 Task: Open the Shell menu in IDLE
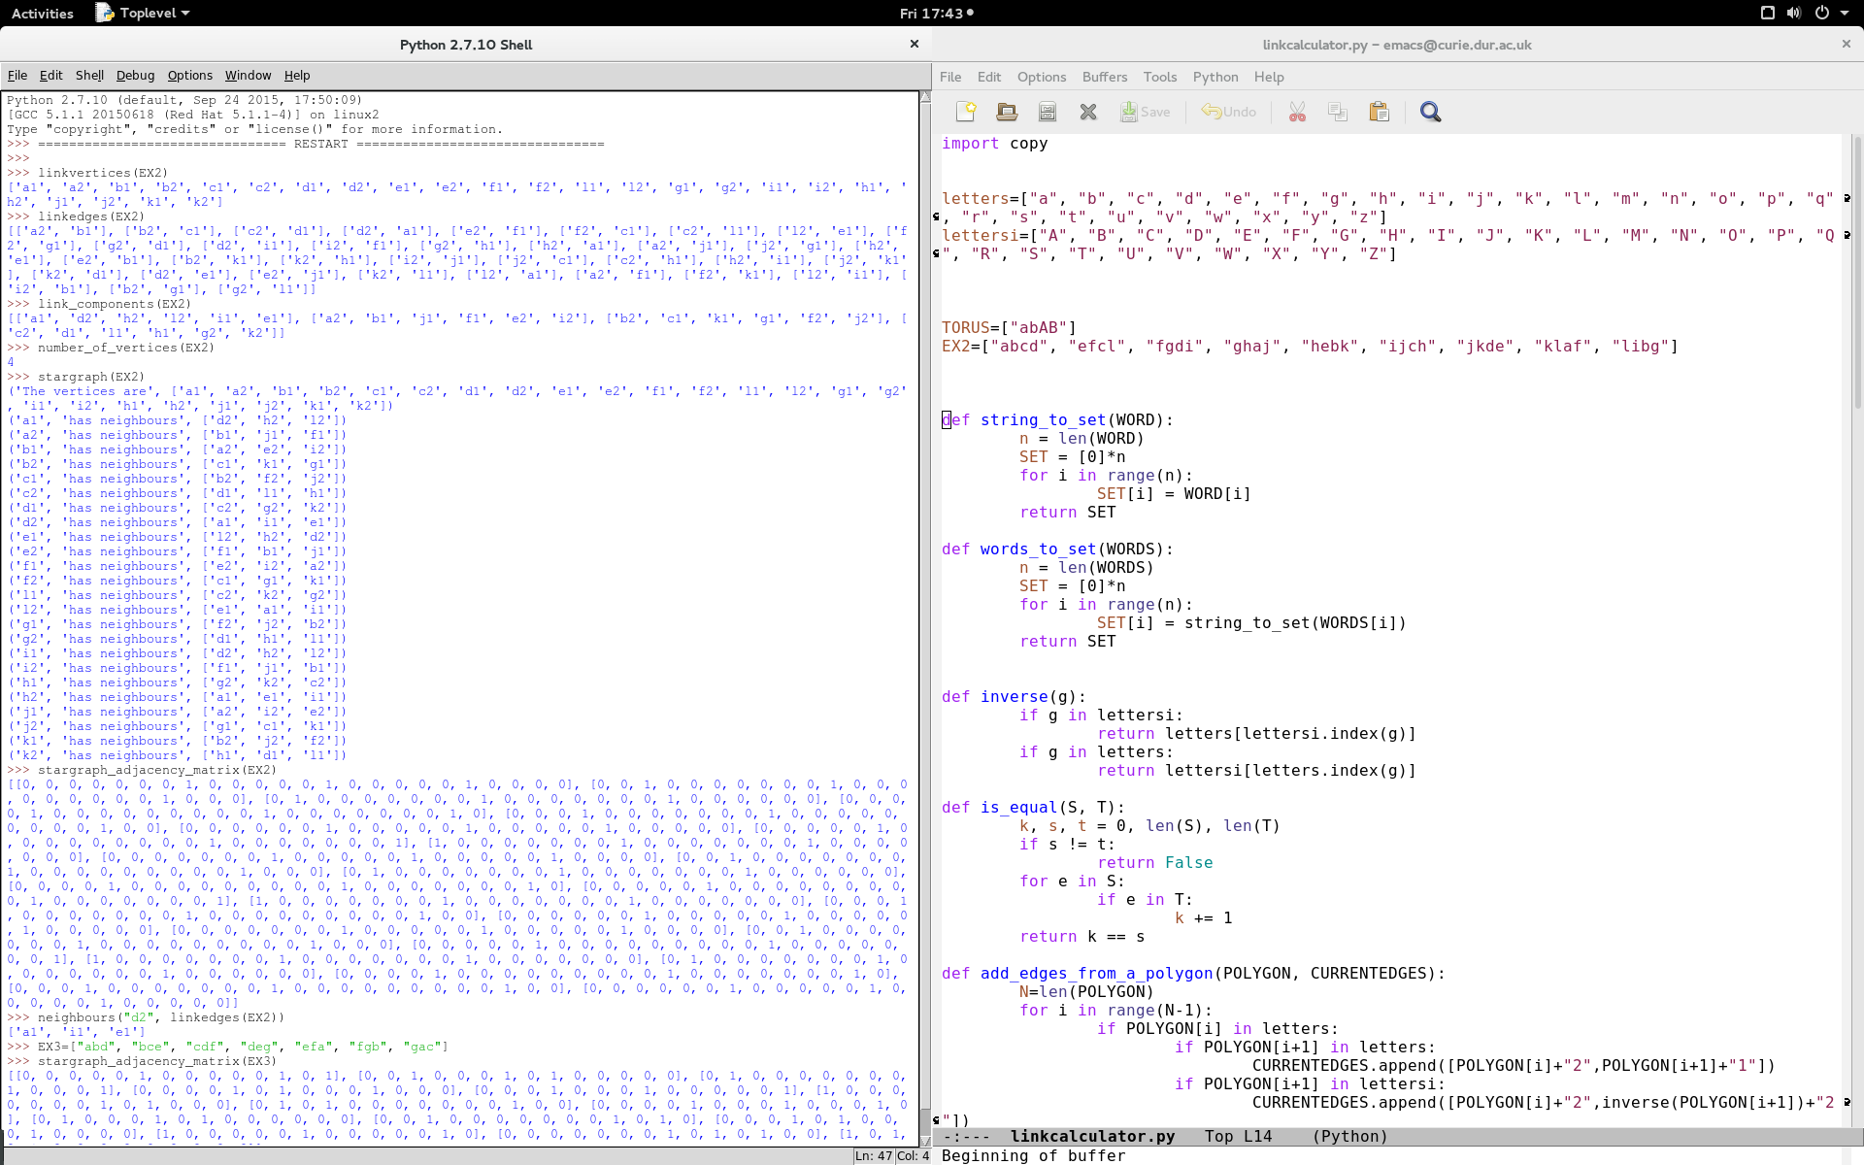click(89, 75)
